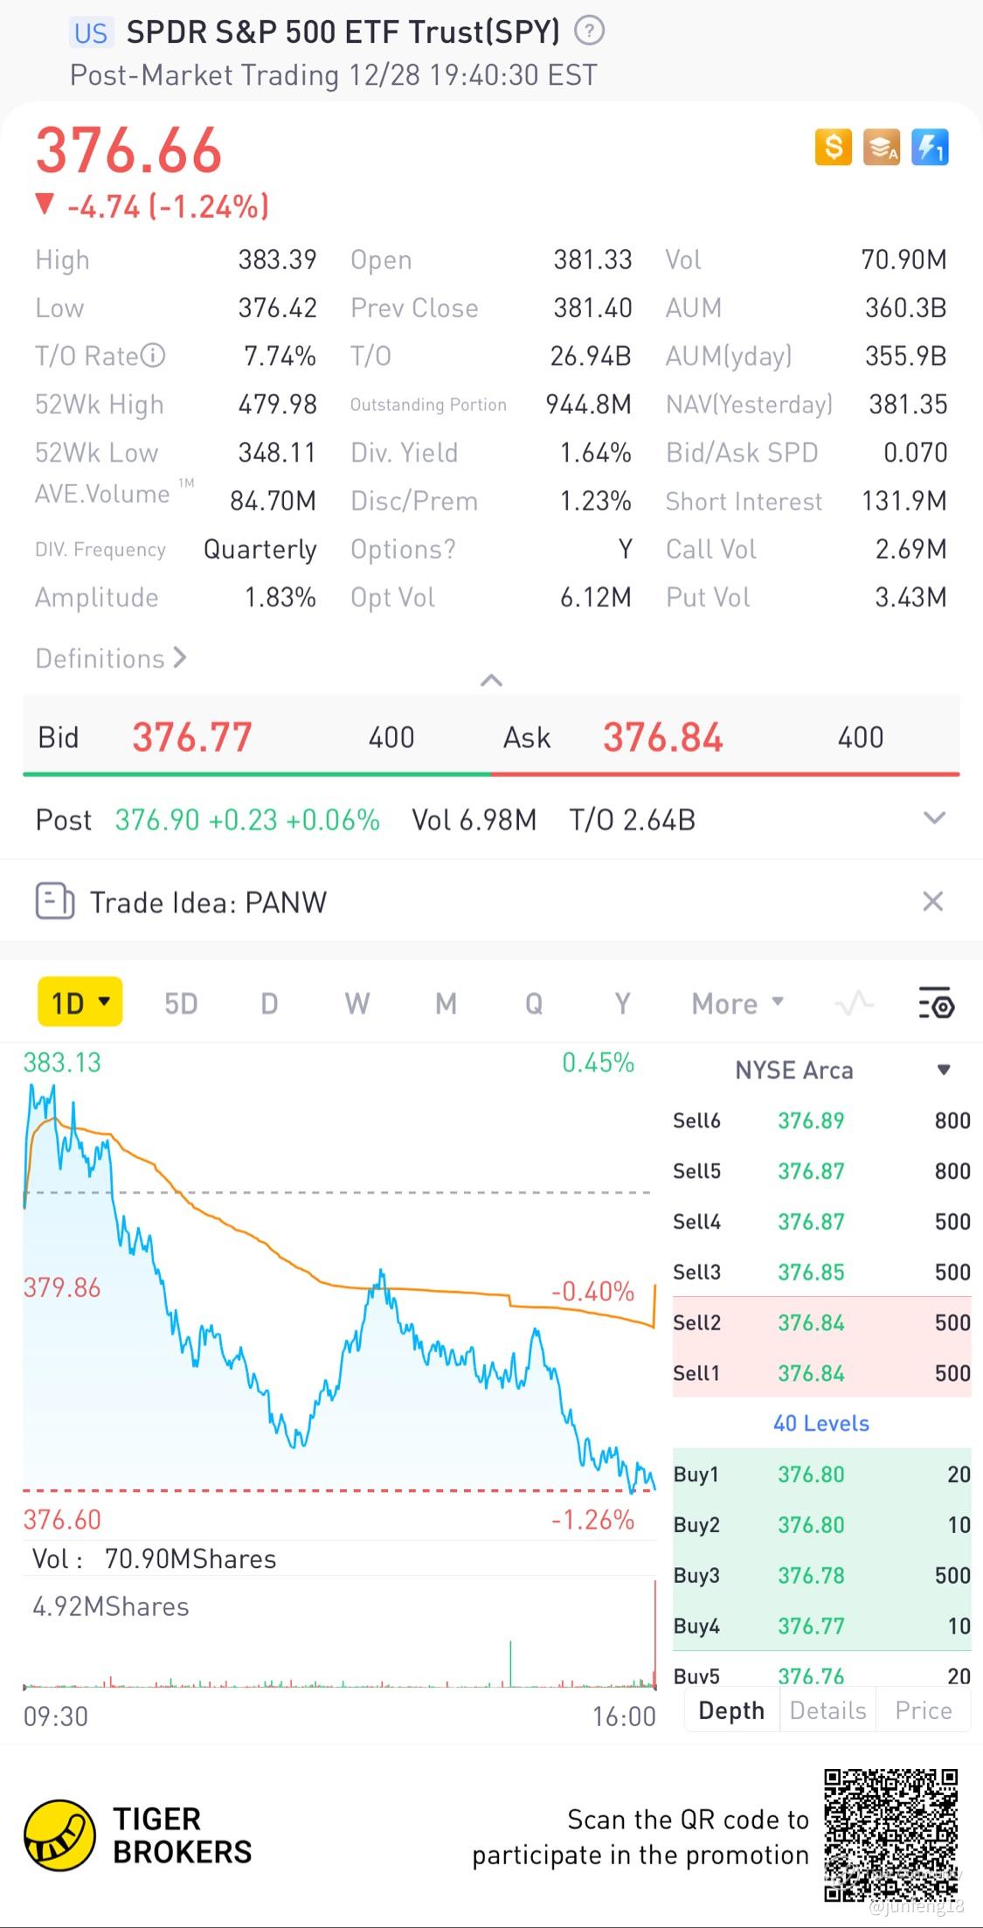This screenshot has height=1928, width=983.
Task: Switch to the Price tab
Action: coord(923,1710)
